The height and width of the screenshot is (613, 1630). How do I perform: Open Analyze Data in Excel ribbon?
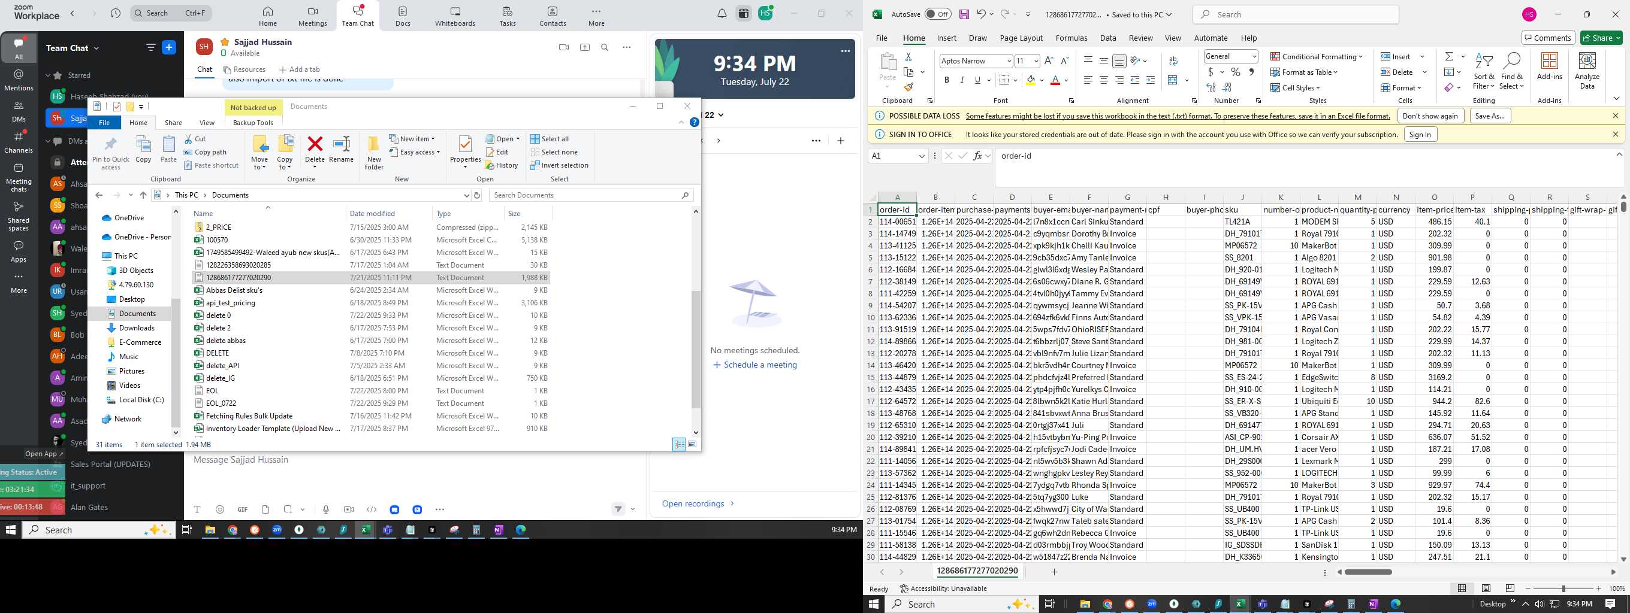point(1587,70)
